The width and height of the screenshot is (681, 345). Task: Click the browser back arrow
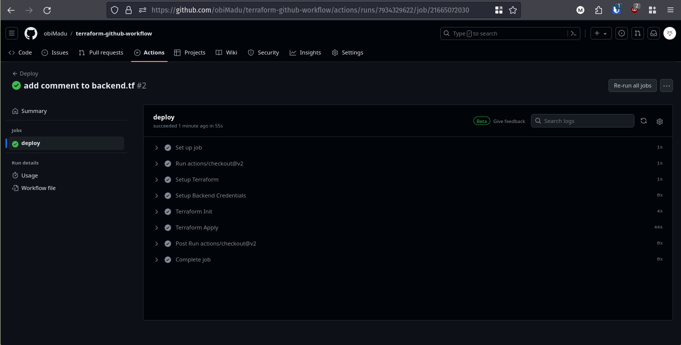click(x=11, y=10)
